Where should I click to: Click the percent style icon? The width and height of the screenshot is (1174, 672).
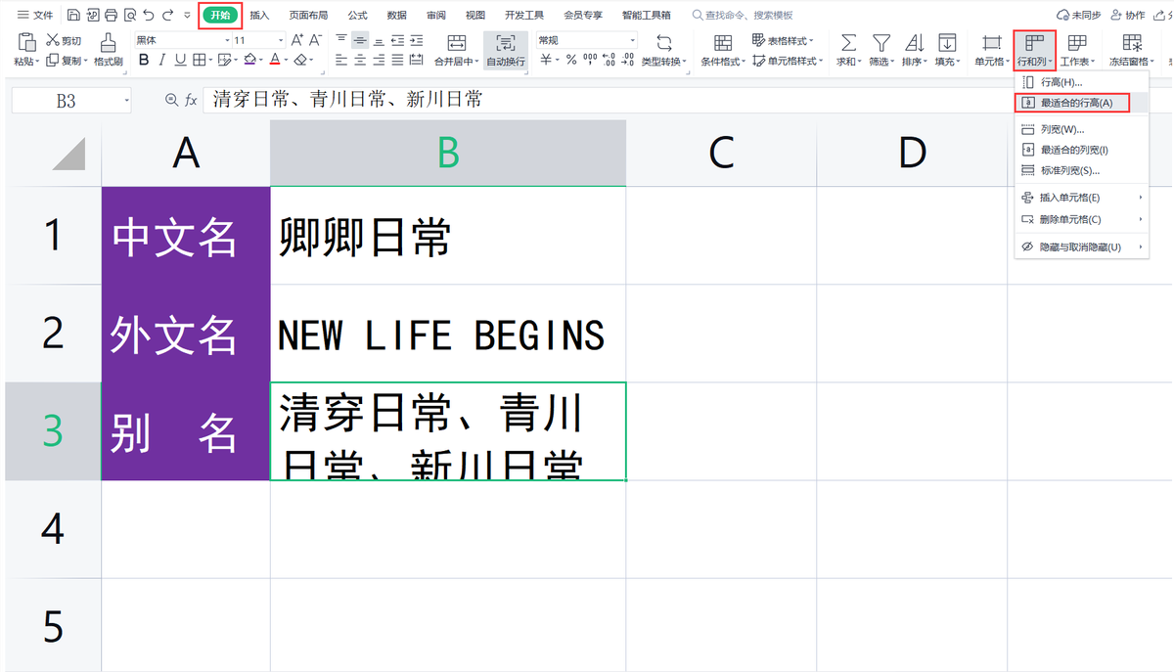click(x=571, y=60)
